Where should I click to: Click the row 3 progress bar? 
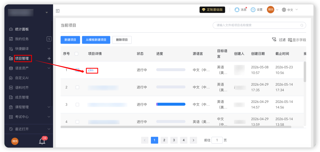(171, 104)
